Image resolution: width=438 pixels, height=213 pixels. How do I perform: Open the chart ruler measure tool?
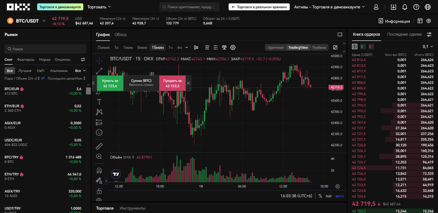(x=99, y=146)
